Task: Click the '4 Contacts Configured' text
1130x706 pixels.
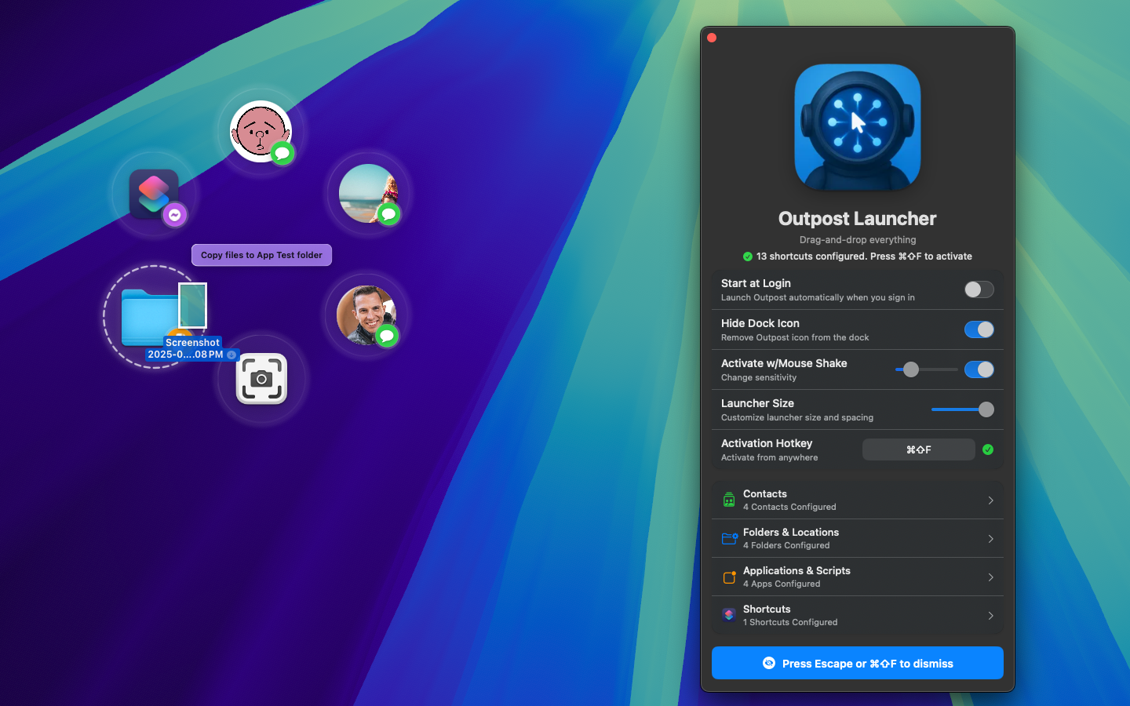Action: [789, 507]
